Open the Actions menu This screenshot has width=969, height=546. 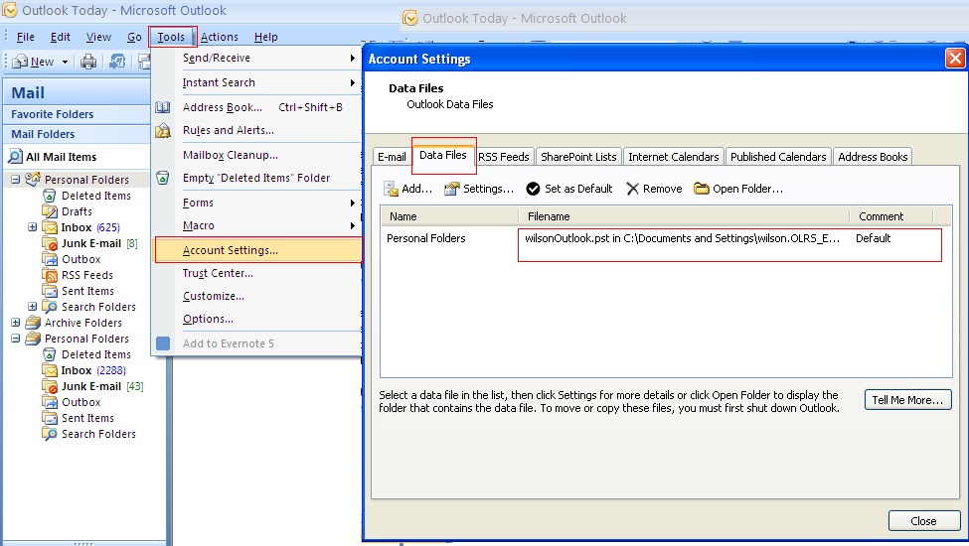(x=220, y=37)
